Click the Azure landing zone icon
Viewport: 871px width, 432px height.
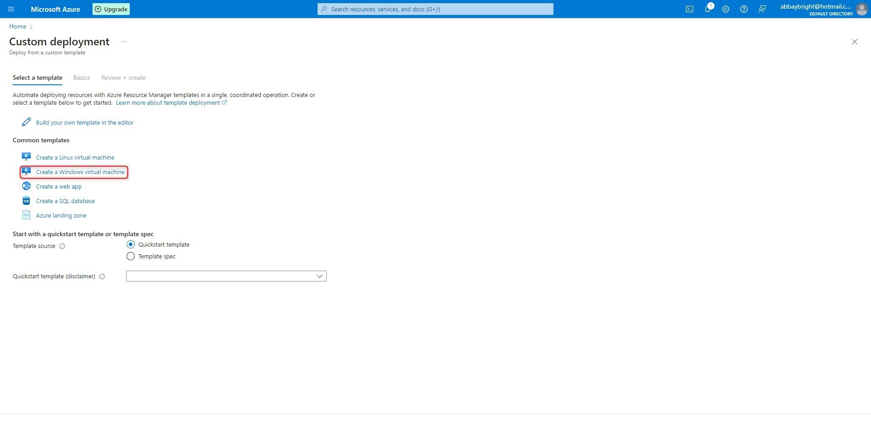click(26, 215)
